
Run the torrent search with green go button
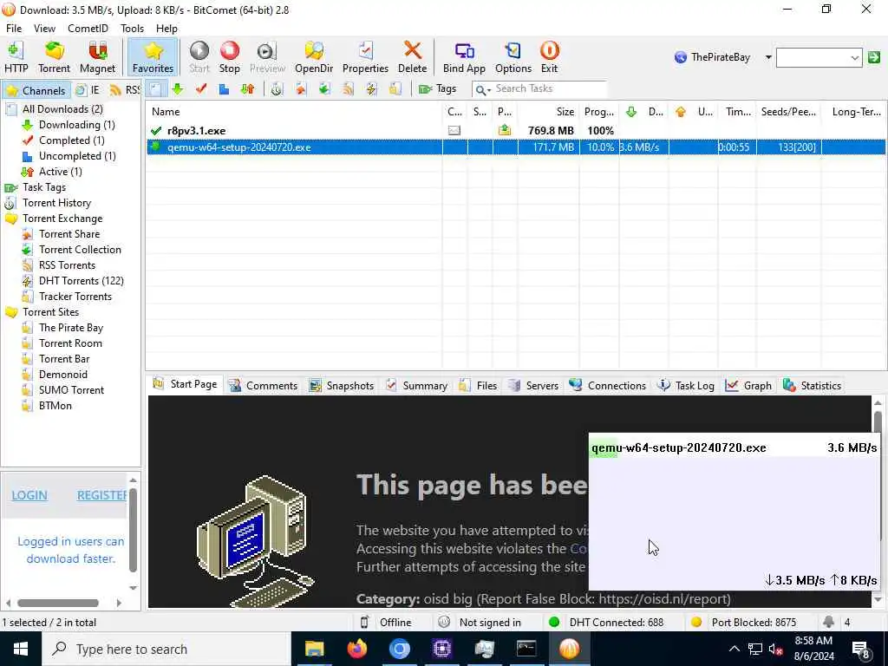tap(874, 57)
